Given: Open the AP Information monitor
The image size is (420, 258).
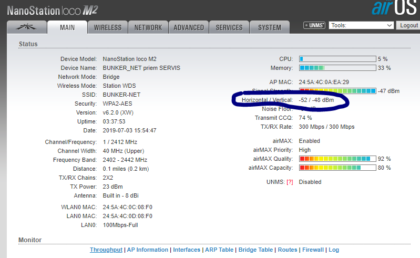Looking at the screenshot, I should 148,250.
